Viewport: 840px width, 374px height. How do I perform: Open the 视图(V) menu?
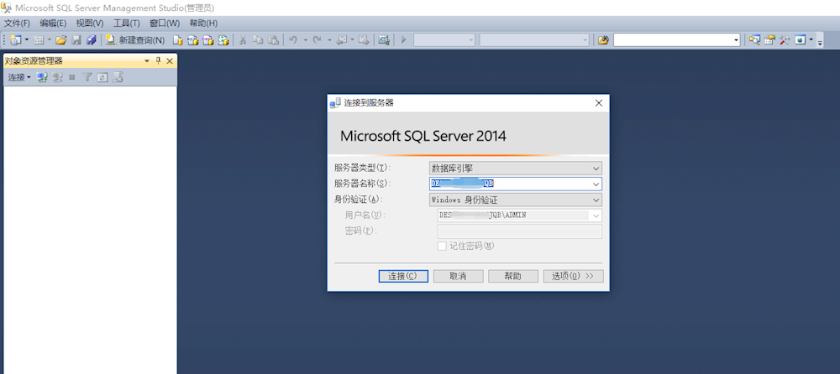pyautogui.click(x=90, y=23)
